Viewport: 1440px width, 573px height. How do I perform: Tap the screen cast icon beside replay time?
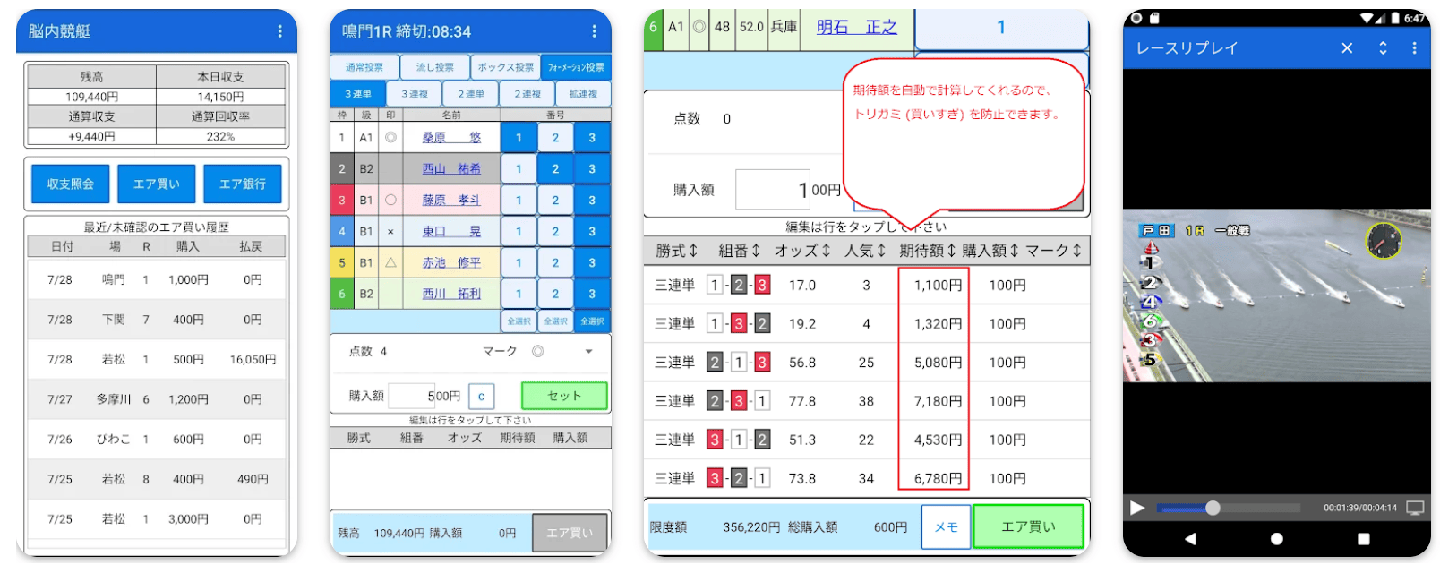click(x=1415, y=508)
